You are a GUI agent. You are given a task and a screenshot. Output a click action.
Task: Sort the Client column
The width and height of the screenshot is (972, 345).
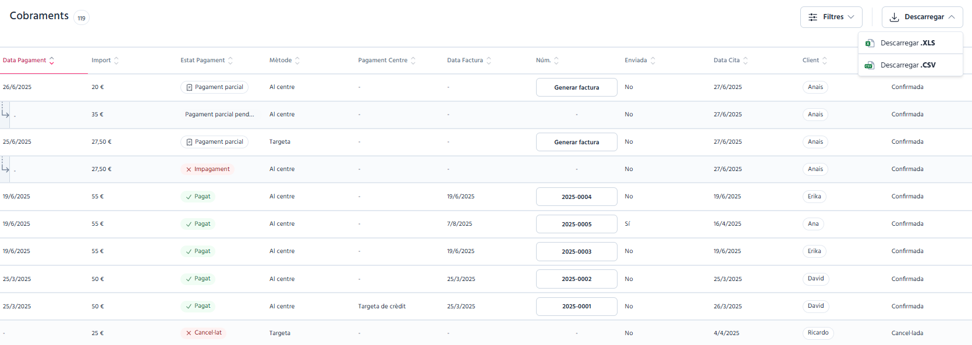825,61
